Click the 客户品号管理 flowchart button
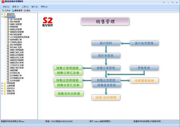Screen dimensions: 180x127 tap(144, 43)
